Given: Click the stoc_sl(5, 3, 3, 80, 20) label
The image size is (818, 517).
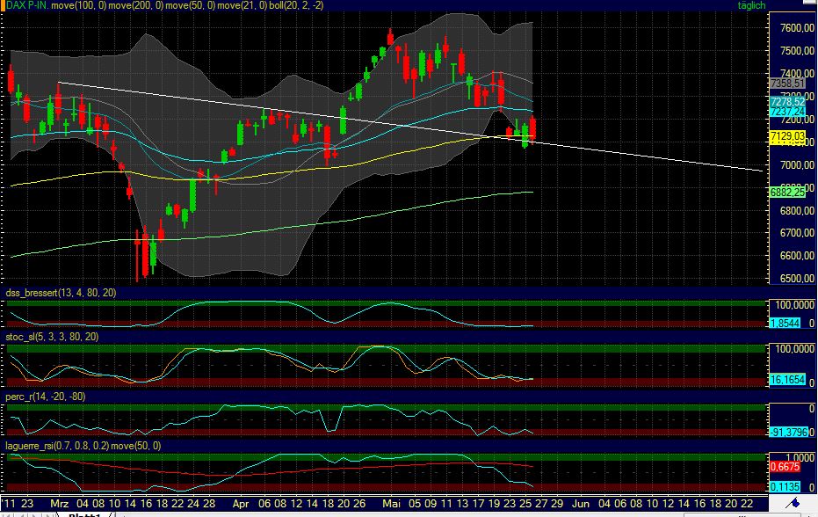Looking at the screenshot, I should [51, 337].
